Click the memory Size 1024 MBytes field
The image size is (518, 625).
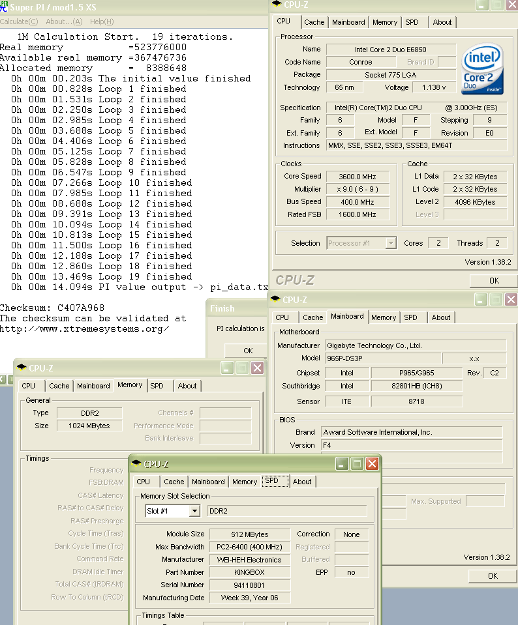click(89, 426)
